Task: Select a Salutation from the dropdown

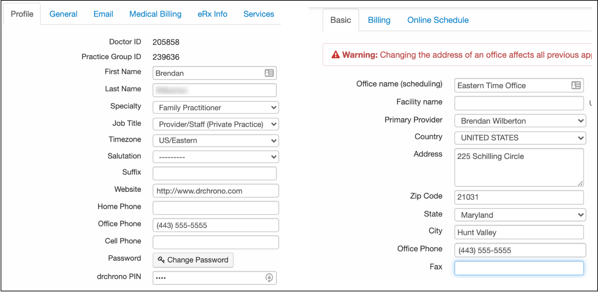Action: coord(215,157)
